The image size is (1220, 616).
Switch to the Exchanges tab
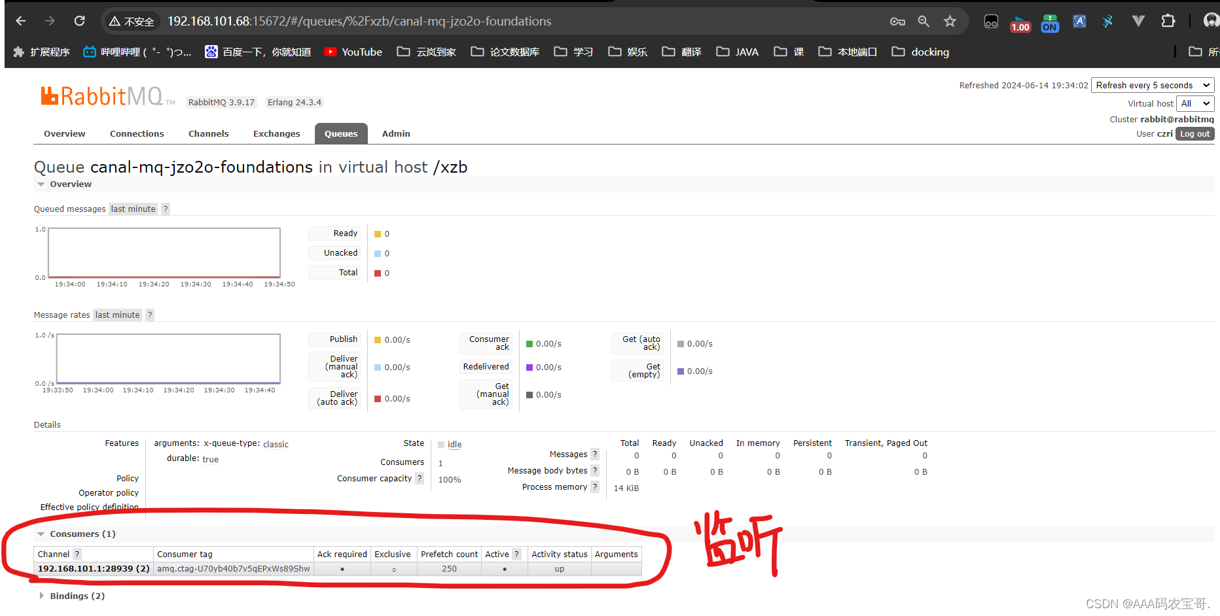coord(276,133)
